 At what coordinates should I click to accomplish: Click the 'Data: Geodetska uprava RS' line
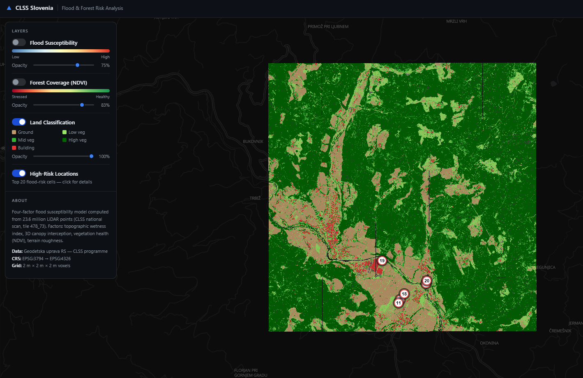(60, 251)
